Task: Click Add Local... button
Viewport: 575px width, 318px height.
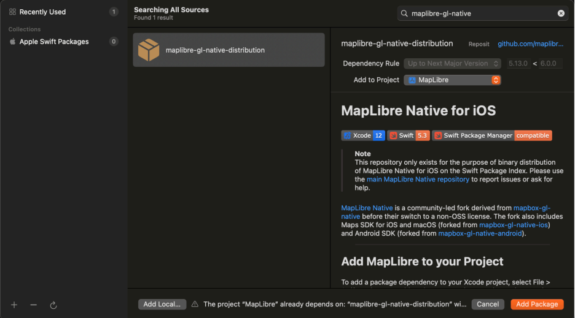Action: [162, 304]
